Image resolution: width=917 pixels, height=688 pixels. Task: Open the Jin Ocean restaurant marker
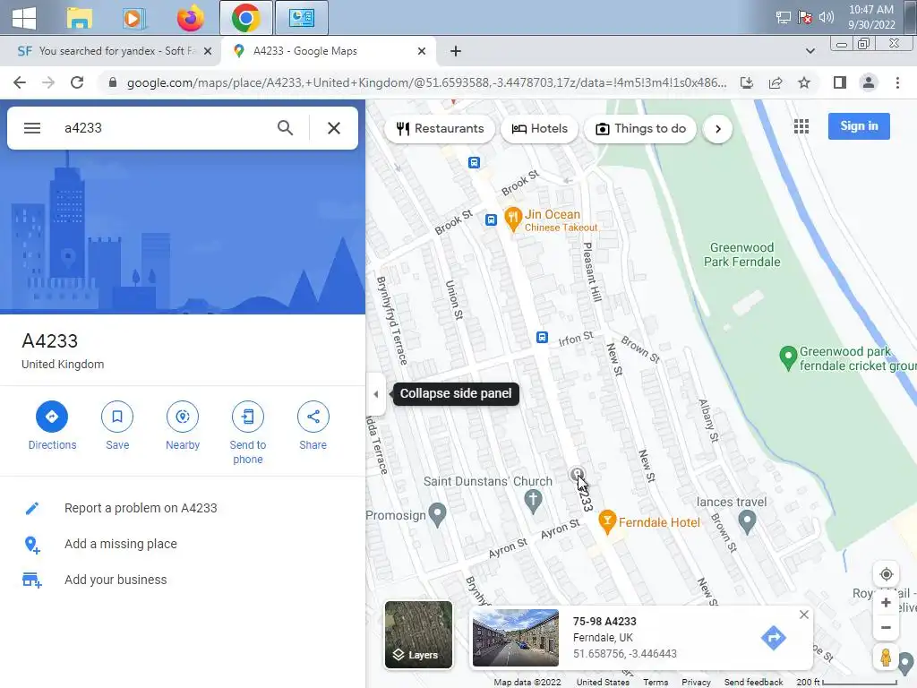tap(513, 219)
